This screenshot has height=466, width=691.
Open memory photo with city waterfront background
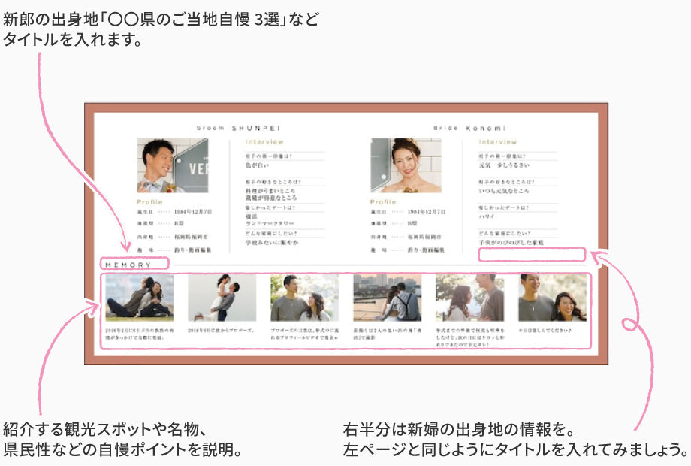387,298
